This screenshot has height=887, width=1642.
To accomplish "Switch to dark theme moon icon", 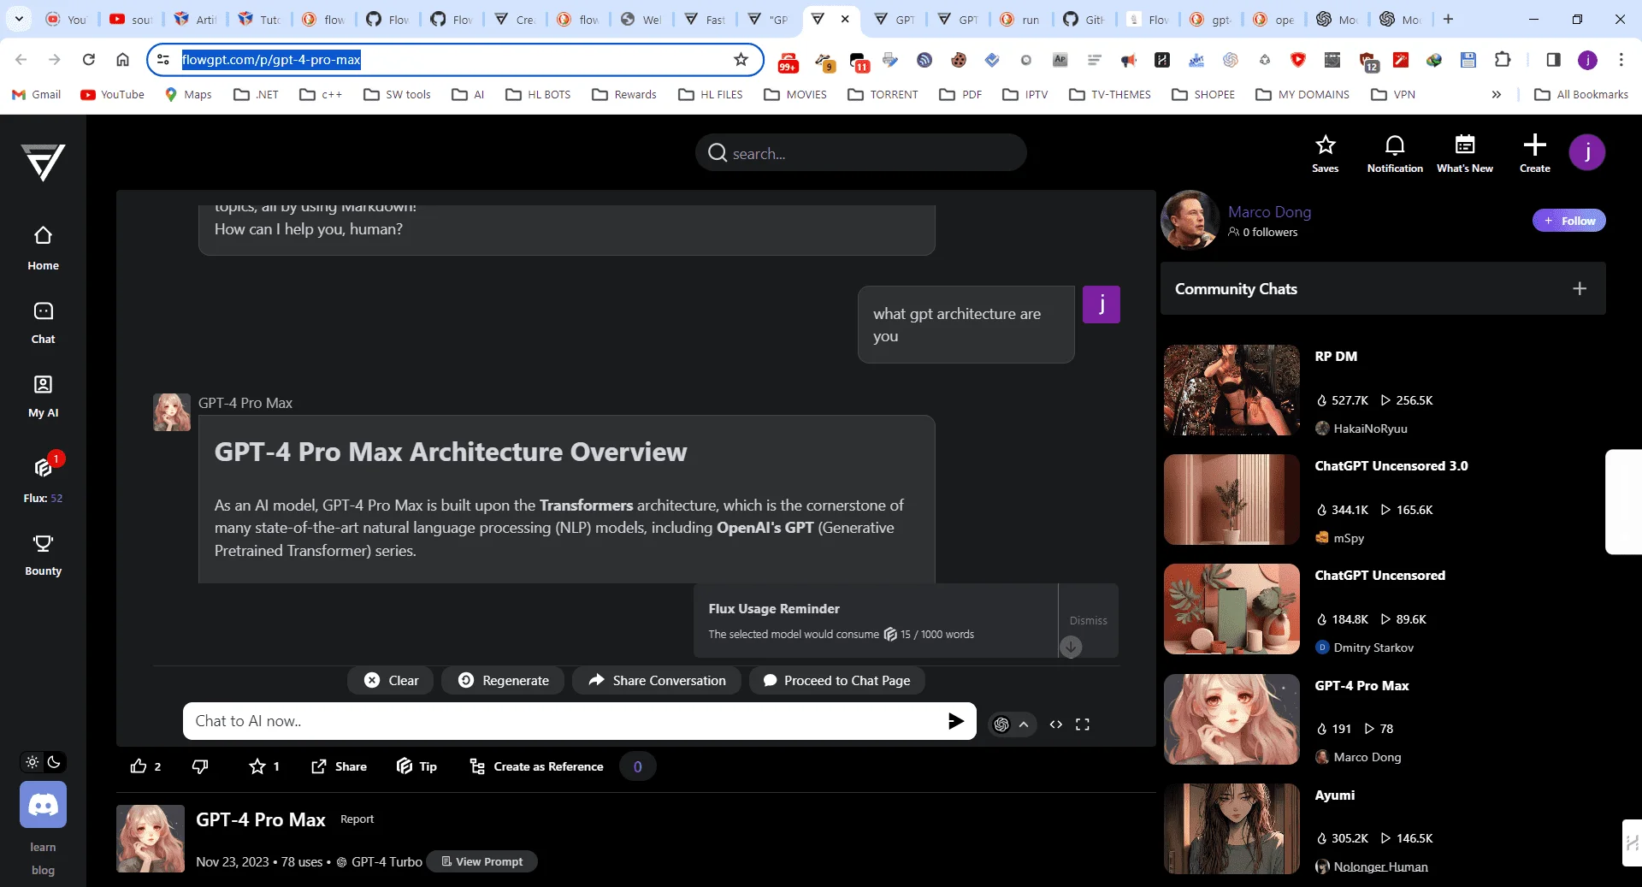I will click(x=54, y=762).
